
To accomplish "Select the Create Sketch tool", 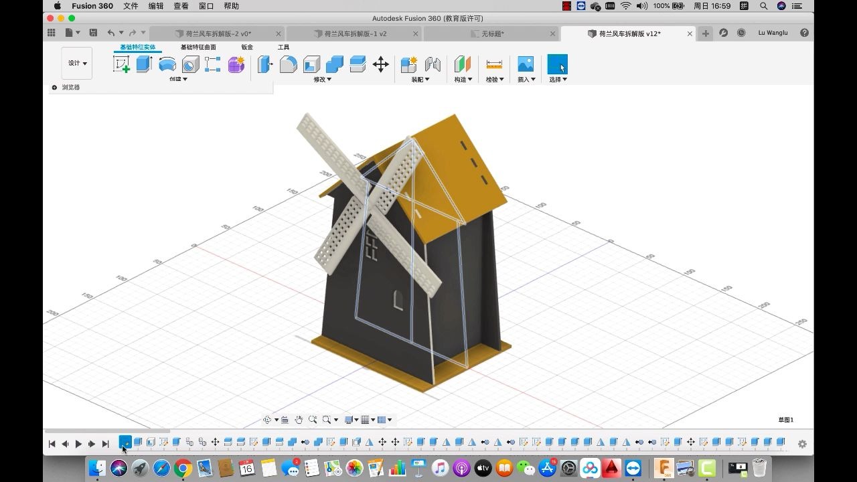I will [121, 64].
